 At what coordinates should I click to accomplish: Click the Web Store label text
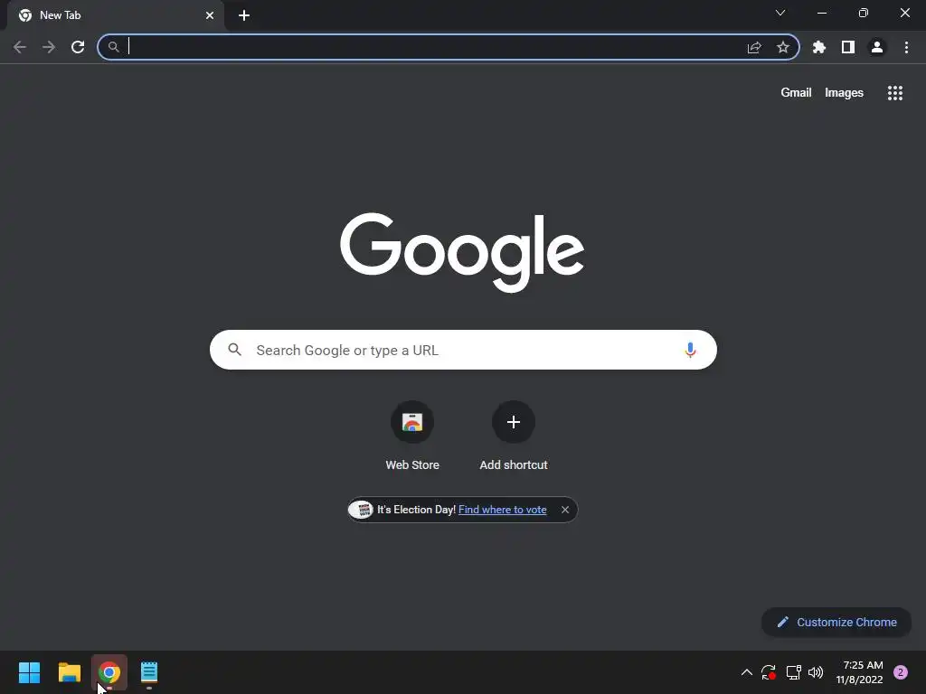(412, 465)
